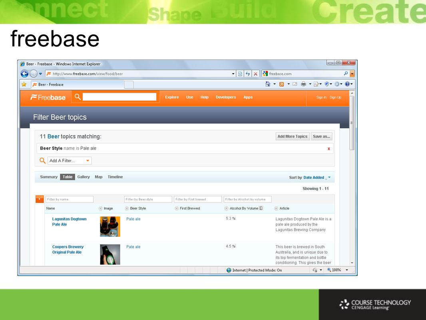The width and height of the screenshot is (426, 320).
Task: Open the 100% zoom level dropdown
Action: [x=346, y=270]
